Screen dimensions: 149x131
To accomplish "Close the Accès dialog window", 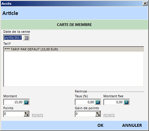I will tap(145, 4).
